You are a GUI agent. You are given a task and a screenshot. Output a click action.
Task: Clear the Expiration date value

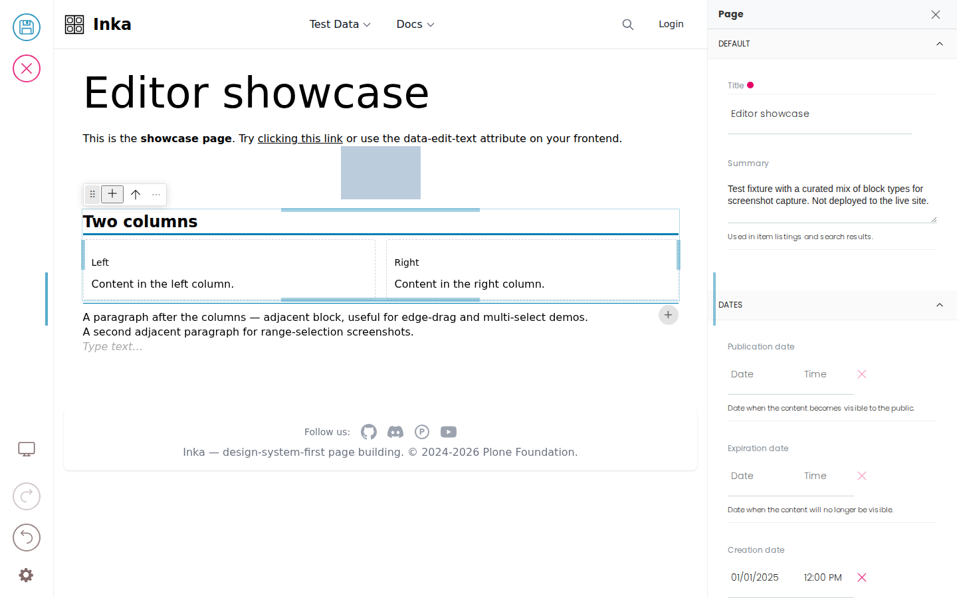click(862, 476)
